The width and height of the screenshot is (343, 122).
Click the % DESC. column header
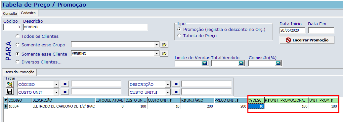256,100
